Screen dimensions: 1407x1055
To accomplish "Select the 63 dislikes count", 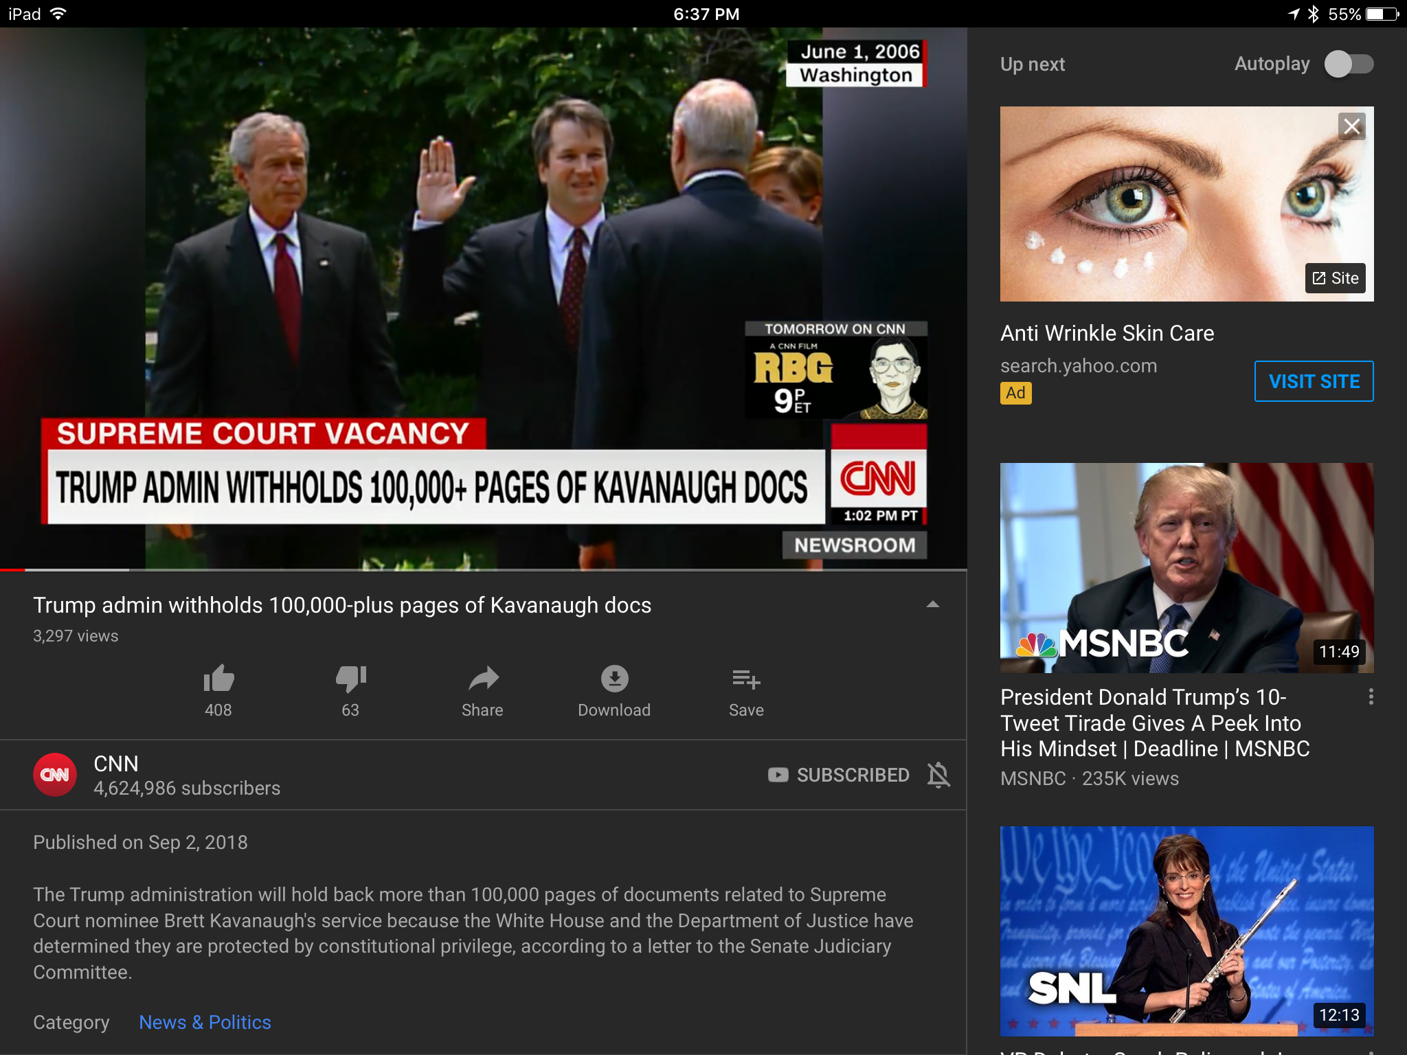I will 350,710.
